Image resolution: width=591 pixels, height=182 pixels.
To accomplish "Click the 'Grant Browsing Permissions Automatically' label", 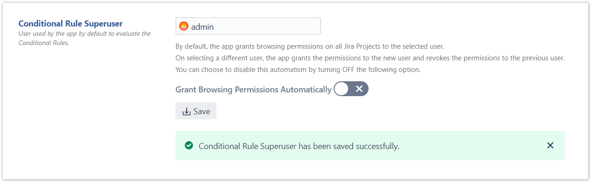I will [253, 90].
